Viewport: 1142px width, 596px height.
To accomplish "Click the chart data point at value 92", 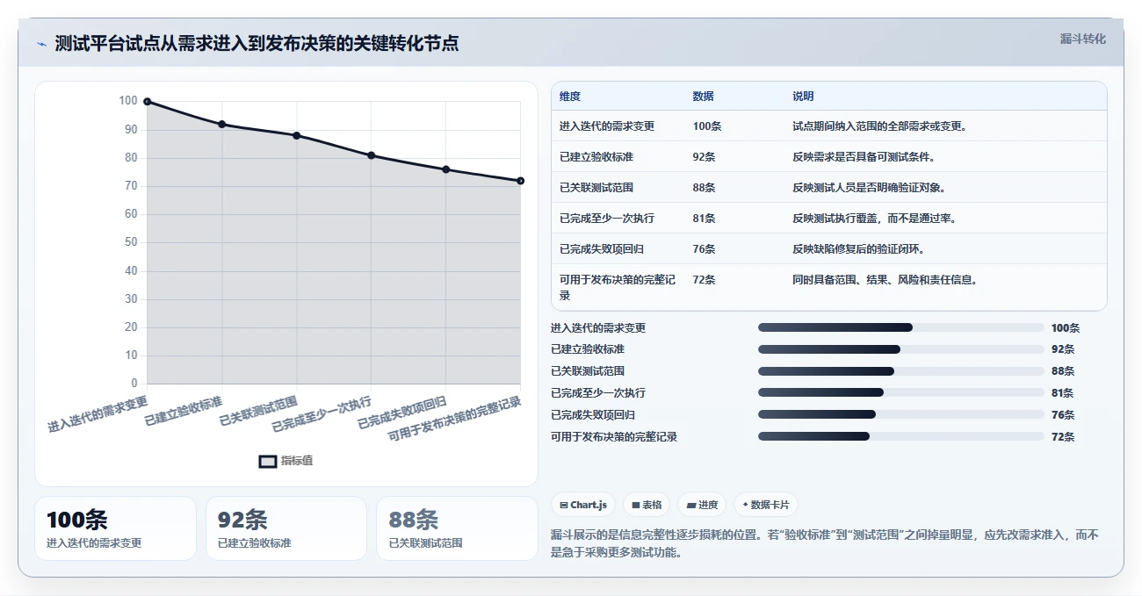I will coord(221,124).
